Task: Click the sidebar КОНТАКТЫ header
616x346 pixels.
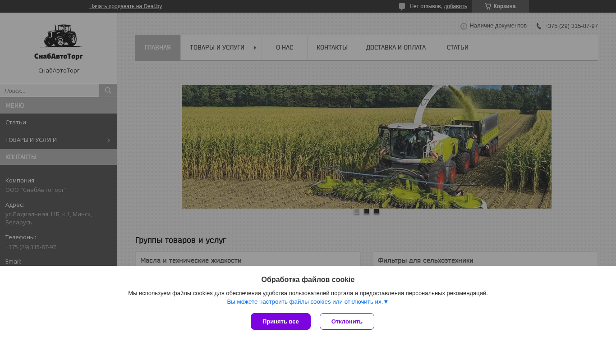Action: pyautogui.click(x=59, y=157)
